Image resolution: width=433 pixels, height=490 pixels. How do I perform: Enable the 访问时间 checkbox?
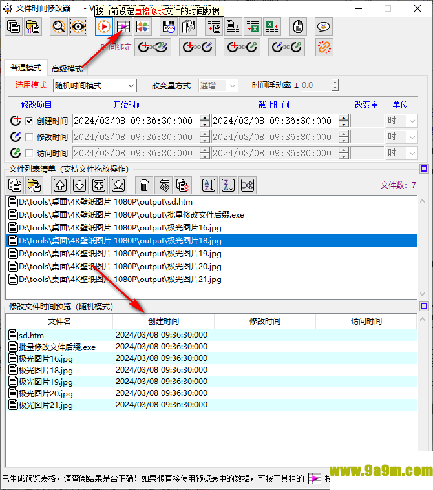click(29, 153)
